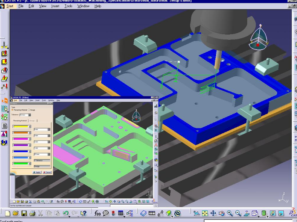Open the Tools menu in main window
Viewport: 297px width, 222px height.
(x=69, y=6)
